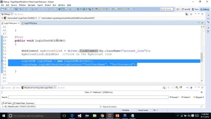
Task: Click the Debug bug toolbar icon
Action: [78, 9]
